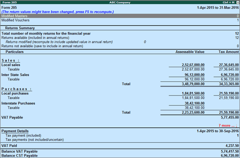This screenshot has width=240, height=158.
Task: Click the Payment Details heading
Action: [x=15, y=131]
